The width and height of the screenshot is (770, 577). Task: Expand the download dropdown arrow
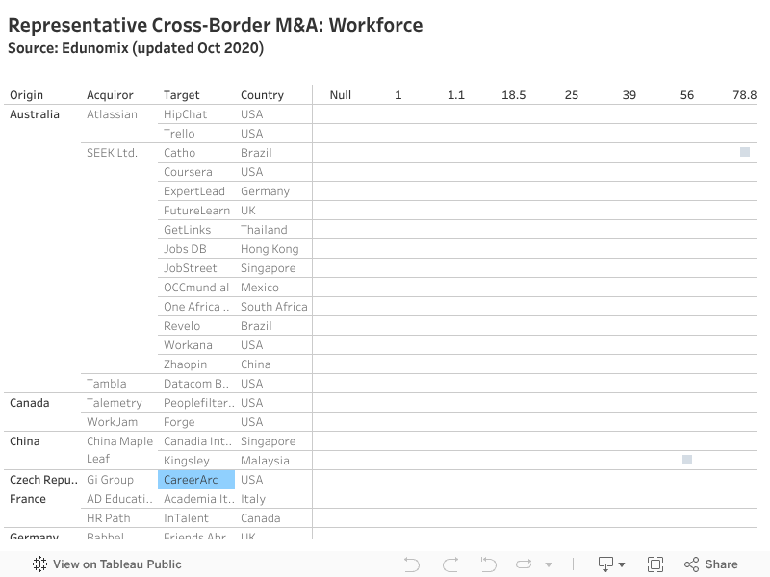pos(623,565)
